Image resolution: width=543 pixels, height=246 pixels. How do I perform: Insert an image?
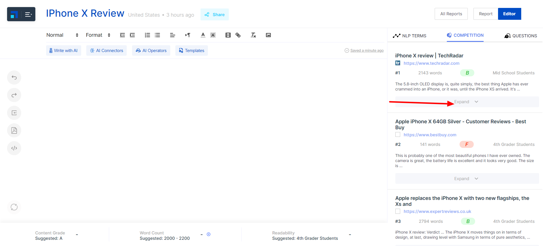pyautogui.click(x=268, y=35)
